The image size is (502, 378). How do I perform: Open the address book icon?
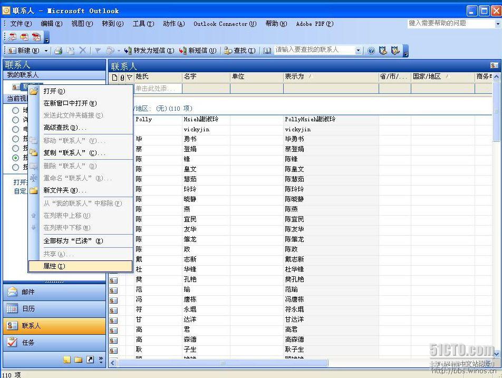coord(267,51)
